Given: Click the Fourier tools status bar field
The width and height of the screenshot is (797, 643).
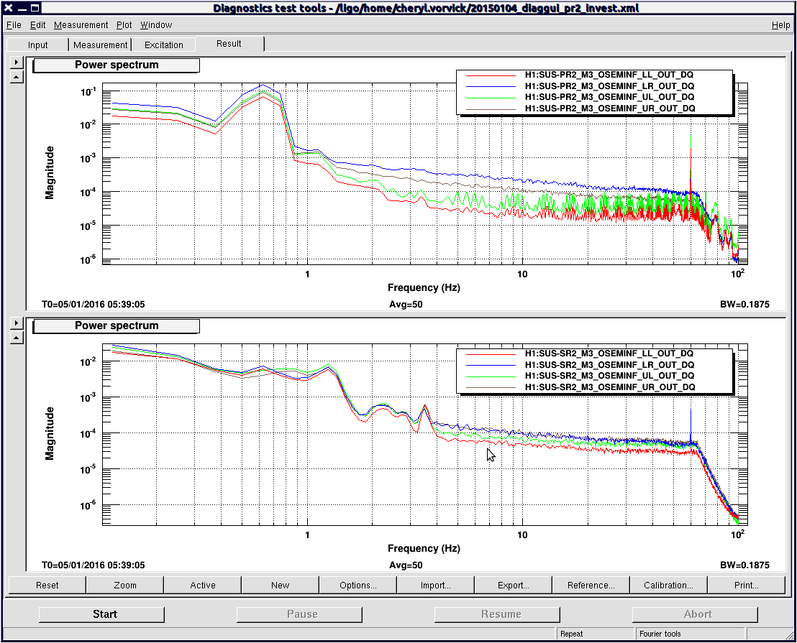Looking at the screenshot, I should (691, 634).
